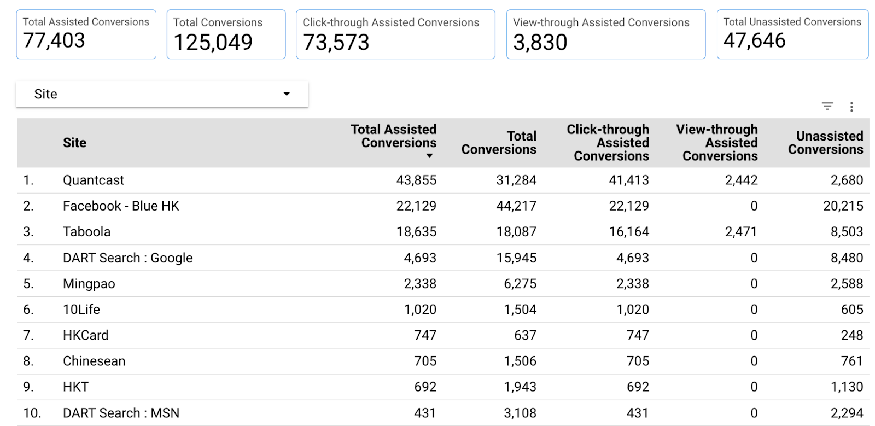Click the Site column header

click(x=74, y=143)
